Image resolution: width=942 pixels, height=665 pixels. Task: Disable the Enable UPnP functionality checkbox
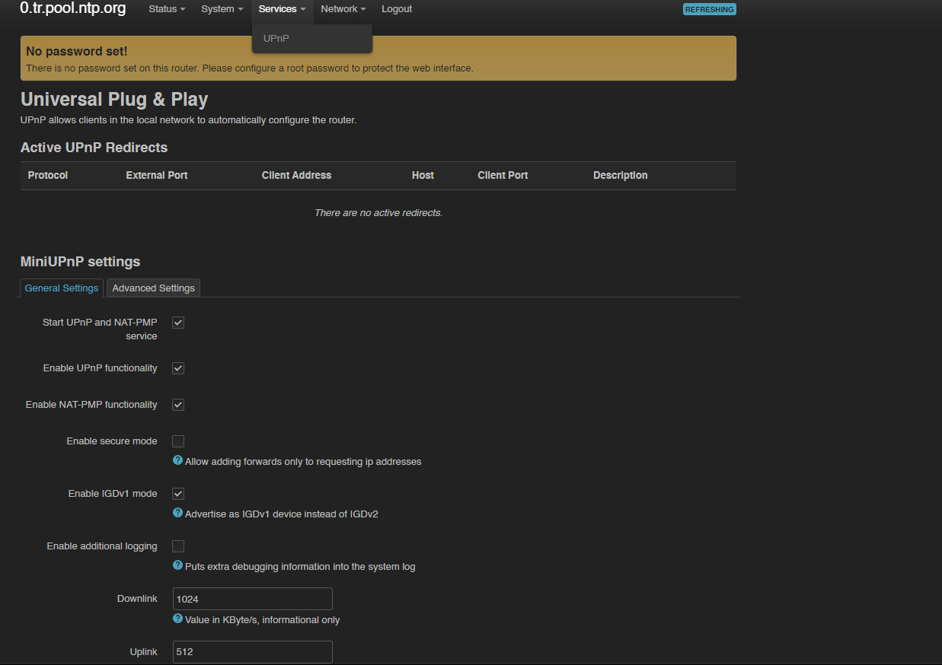click(178, 368)
